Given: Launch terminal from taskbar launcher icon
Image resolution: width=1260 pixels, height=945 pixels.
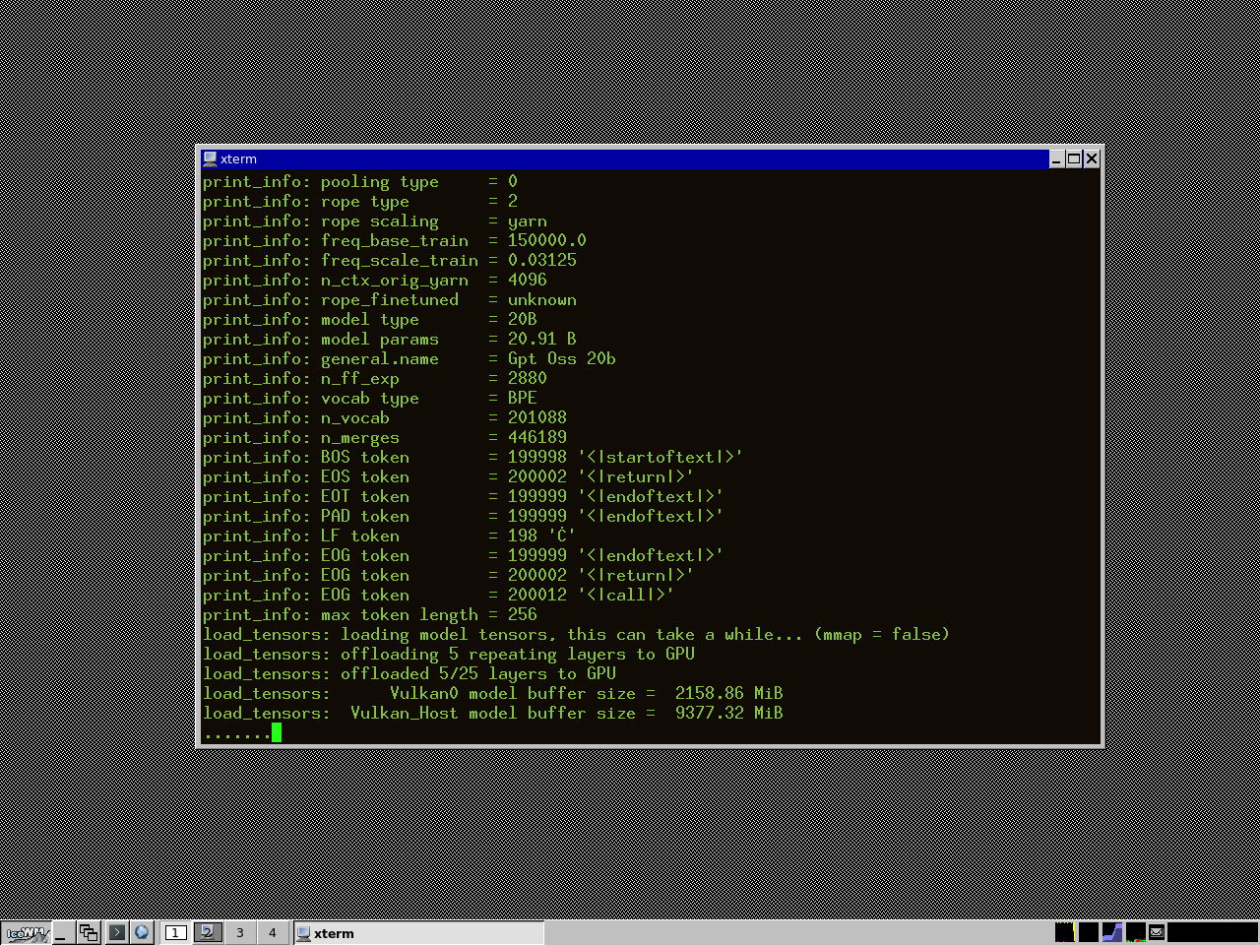Looking at the screenshot, I should 116,932.
